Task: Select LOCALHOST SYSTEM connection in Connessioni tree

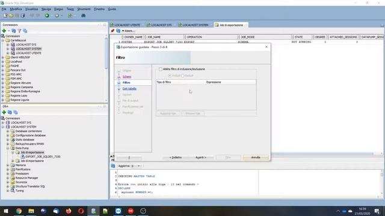Action: (x=28, y=49)
